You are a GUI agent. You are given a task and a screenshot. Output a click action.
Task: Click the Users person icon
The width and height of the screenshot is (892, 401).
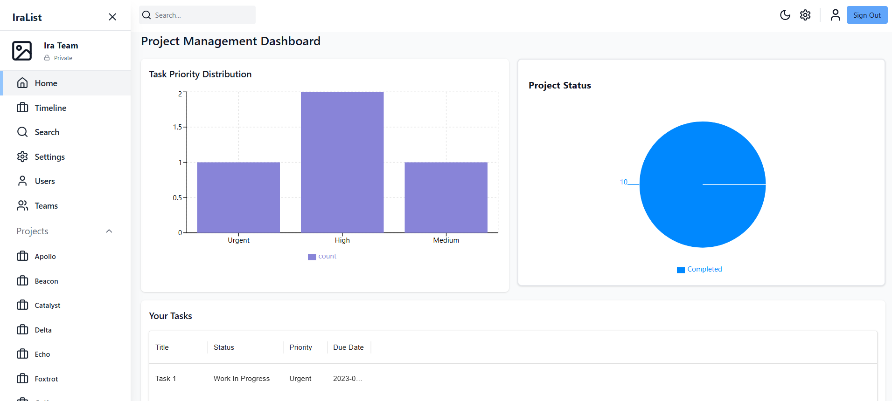[22, 181]
